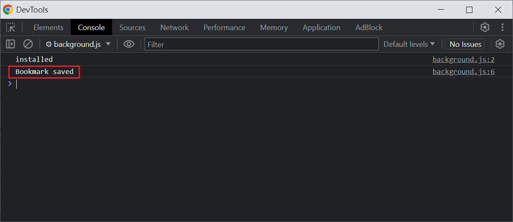Clear console with the ban icon
The width and height of the screenshot is (513, 222).
pyautogui.click(x=28, y=44)
